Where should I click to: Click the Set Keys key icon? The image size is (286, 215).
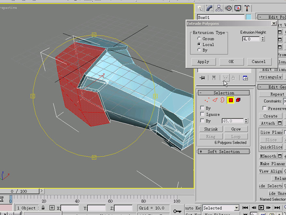point(177,211)
